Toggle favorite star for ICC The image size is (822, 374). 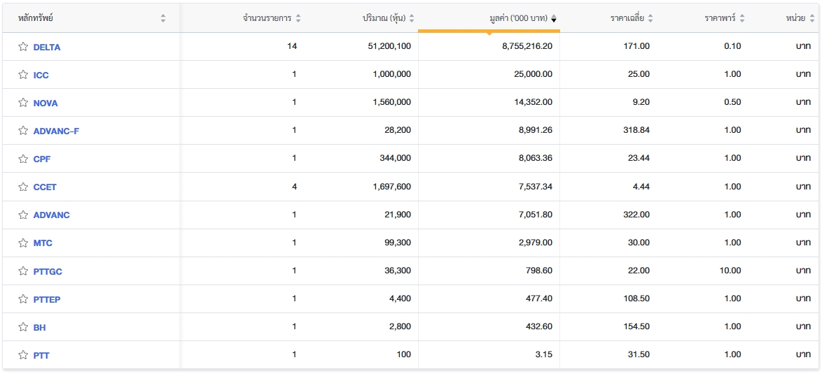point(23,75)
